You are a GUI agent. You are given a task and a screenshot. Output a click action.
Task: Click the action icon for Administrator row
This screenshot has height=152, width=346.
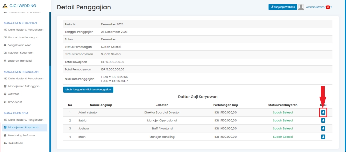(x=323, y=112)
